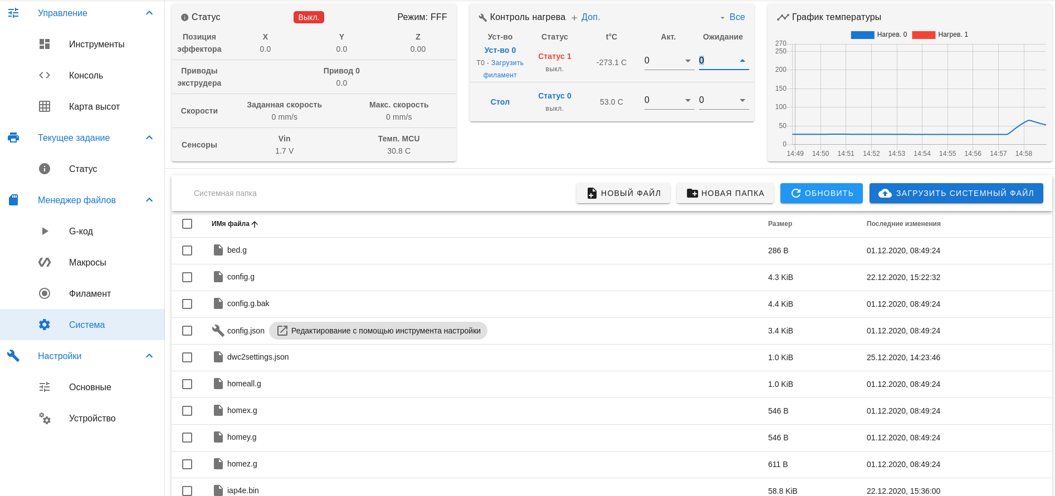This screenshot has width=1055, height=496.
Task: Click ЗАГРУЗИТЬ СИСТЕМНЫЙ ФАЙЛ upload button
Action: click(956, 193)
